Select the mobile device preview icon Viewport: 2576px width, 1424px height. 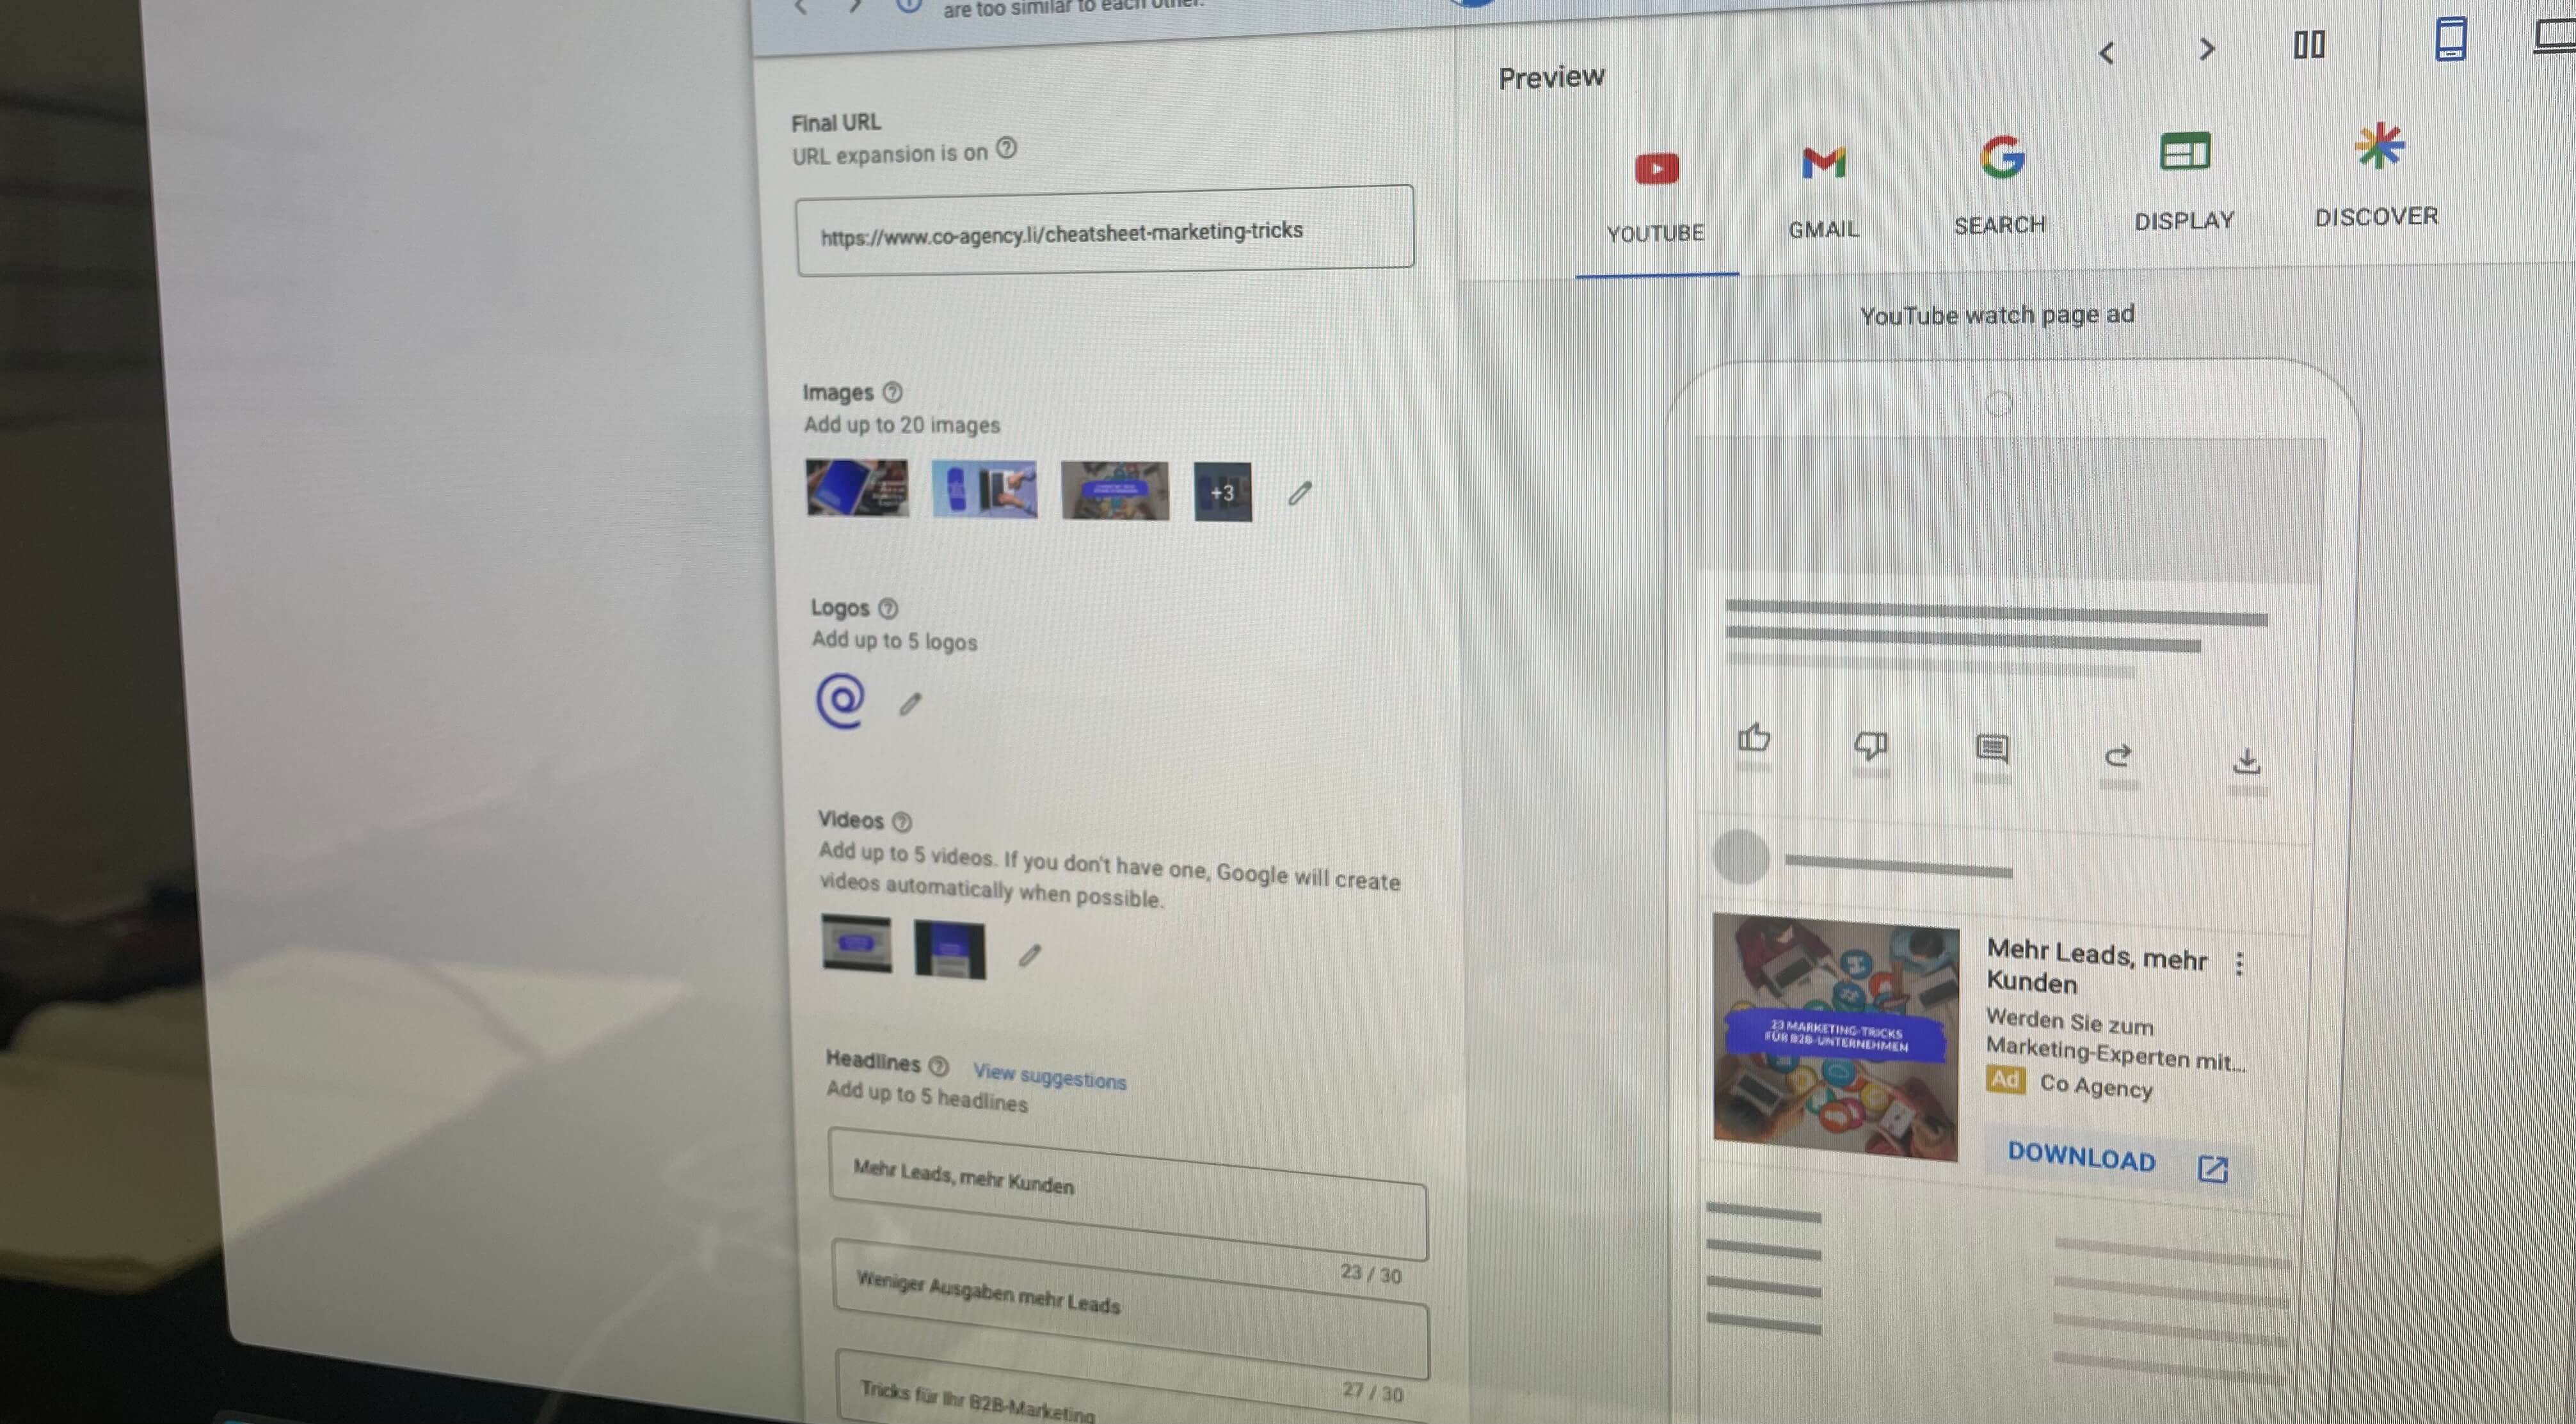[2450, 39]
